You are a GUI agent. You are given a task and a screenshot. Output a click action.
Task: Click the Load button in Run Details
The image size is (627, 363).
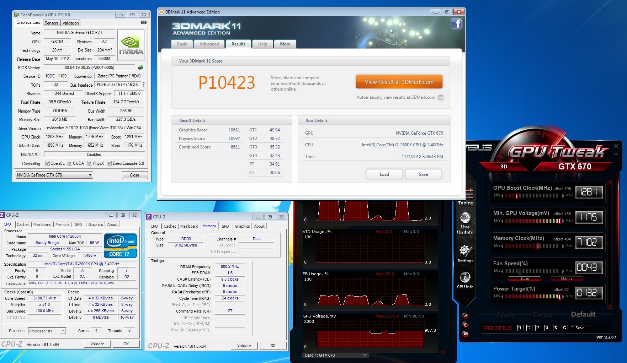(x=384, y=174)
